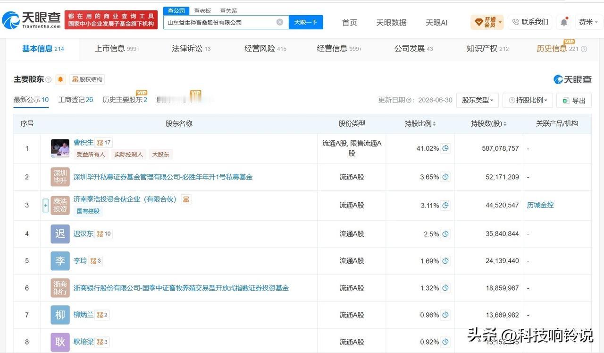Viewport: 604px width, 353px height.
Task: Click 耿培梁's related companies badge 3
Action: point(102,342)
